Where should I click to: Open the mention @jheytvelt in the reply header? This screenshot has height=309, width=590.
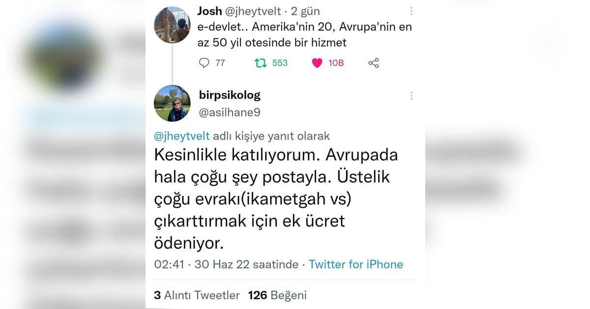[x=181, y=136]
